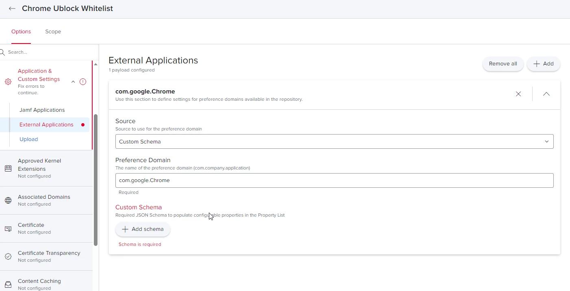This screenshot has width=570, height=291.
Task: Click the 'Schema is required' error text
Action: coord(140,244)
